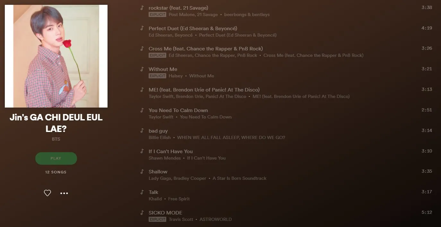Screen dimensions: 441x227
Task: Click the note icon beside SICKO MODE
Action: 142,213
